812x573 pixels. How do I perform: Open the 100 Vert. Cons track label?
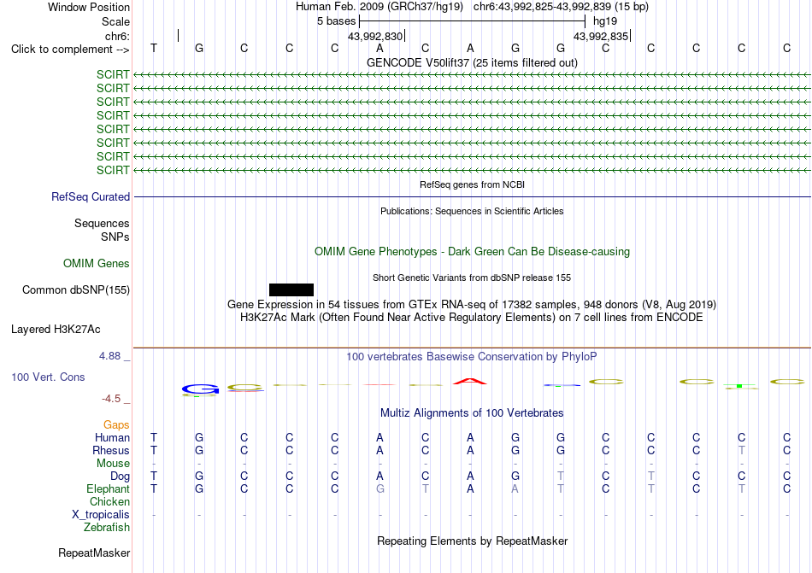click(48, 377)
